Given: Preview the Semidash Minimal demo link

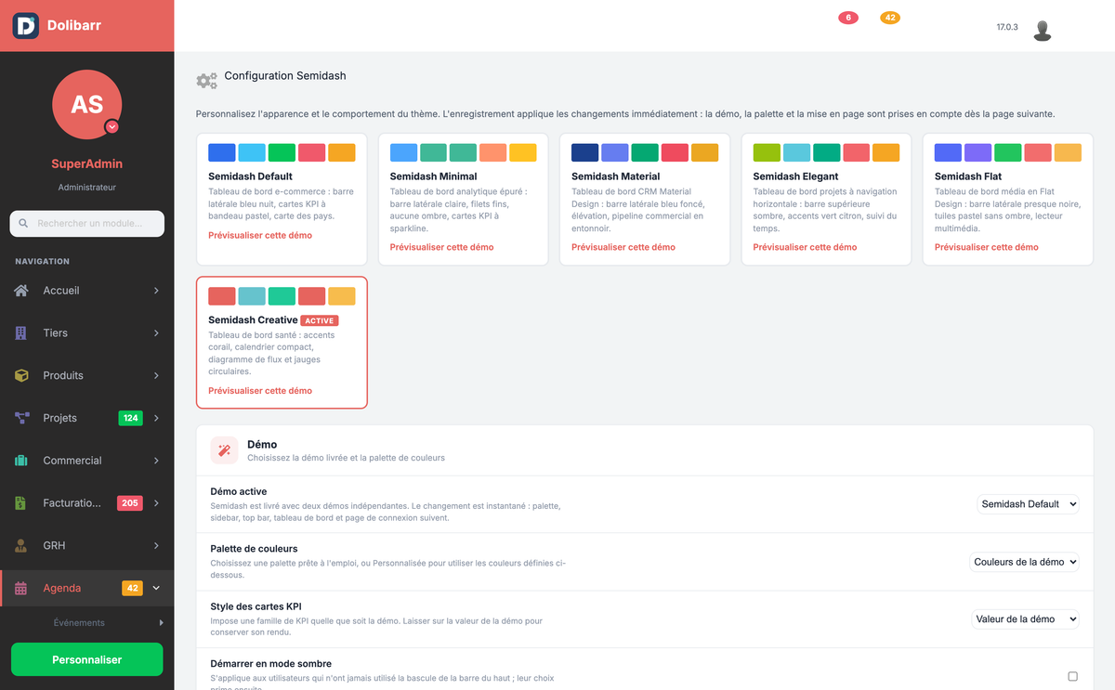Looking at the screenshot, I should pos(441,247).
